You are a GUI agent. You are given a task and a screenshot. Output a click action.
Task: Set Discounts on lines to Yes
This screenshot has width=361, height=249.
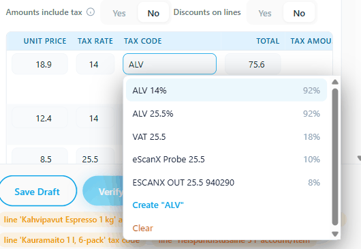point(265,14)
